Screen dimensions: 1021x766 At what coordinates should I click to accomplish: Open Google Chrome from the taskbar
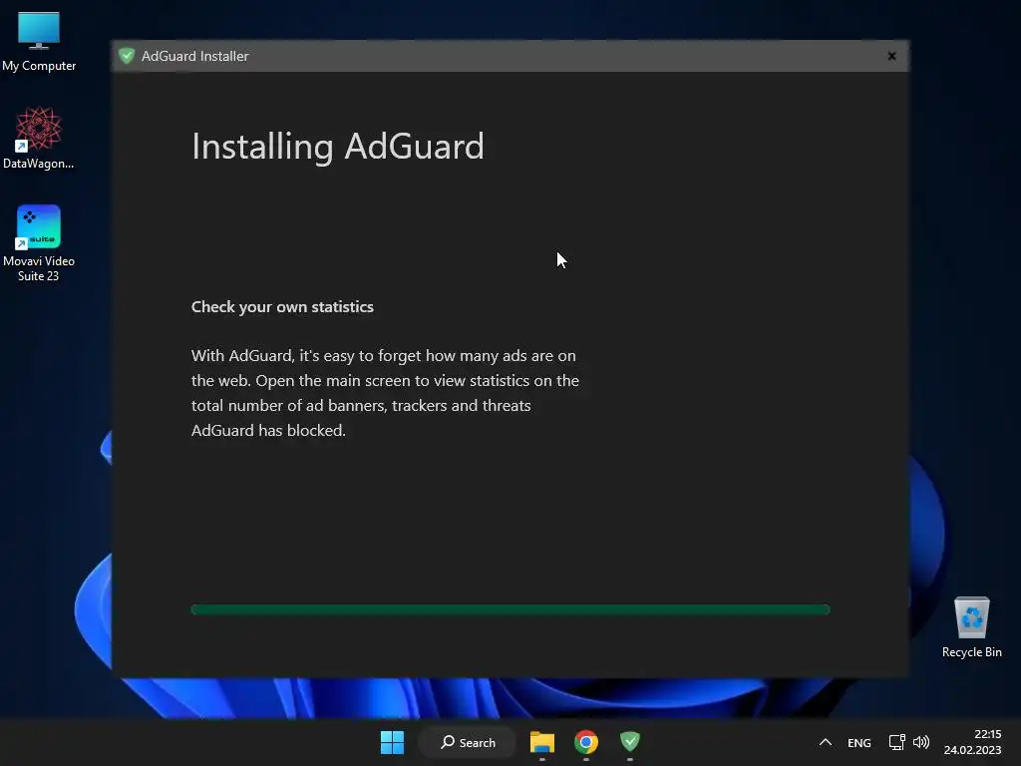point(586,742)
